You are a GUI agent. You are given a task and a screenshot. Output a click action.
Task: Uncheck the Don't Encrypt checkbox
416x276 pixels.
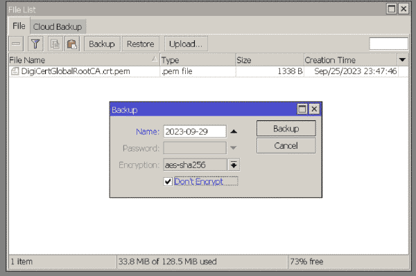168,181
